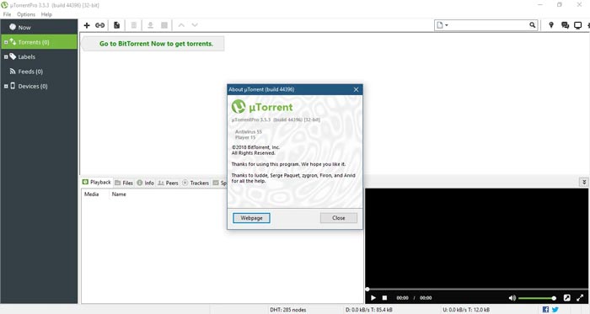
Task: Open the Now section in sidebar
Action: click(x=39, y=28)
